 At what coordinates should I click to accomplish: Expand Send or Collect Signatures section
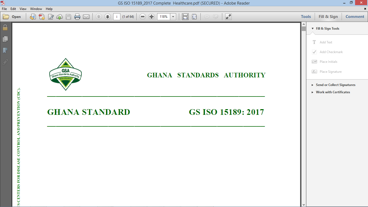click(334, 85)
